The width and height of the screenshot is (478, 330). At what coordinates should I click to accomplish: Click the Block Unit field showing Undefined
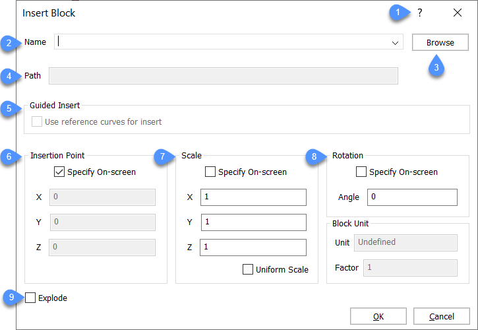tap(405, 243)
